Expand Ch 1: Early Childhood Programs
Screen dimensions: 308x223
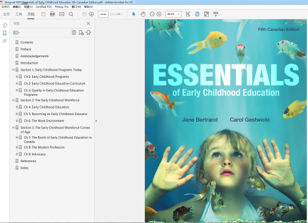pyautogui.click(x=17, y=77)
